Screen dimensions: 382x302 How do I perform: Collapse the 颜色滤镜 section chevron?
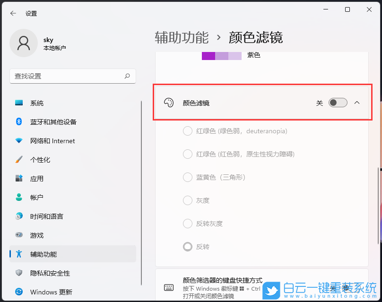357,102
